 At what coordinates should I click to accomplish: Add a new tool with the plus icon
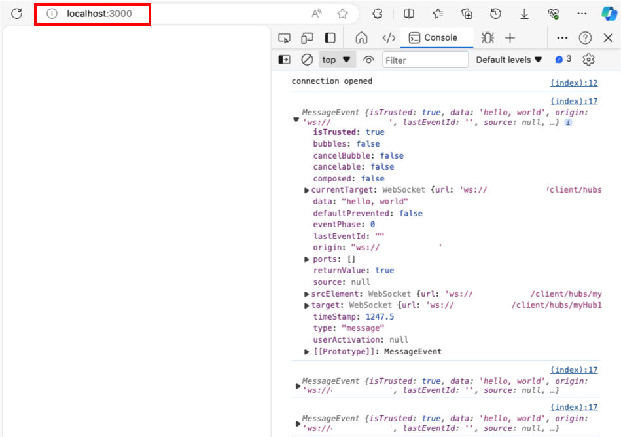510,37
